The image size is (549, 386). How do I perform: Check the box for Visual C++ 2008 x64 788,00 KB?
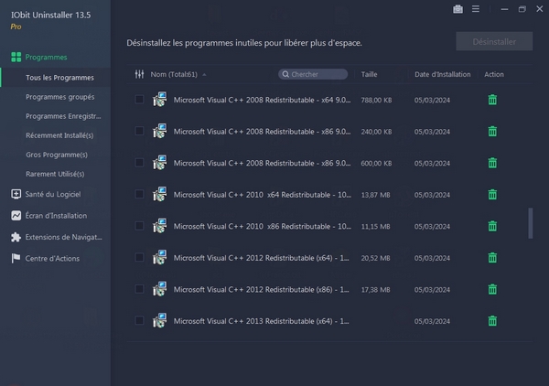(x=139, y=100)
